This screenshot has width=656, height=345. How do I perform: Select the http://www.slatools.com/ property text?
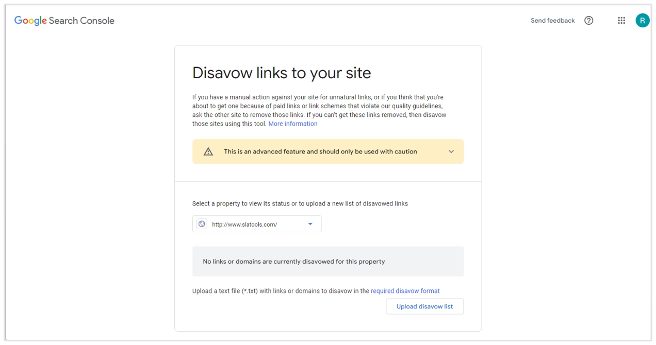pyautogui.click(x=244, y=225)
